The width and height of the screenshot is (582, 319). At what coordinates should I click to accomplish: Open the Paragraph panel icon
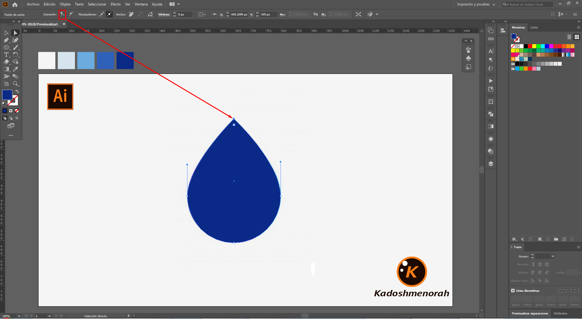coord(491,60)
